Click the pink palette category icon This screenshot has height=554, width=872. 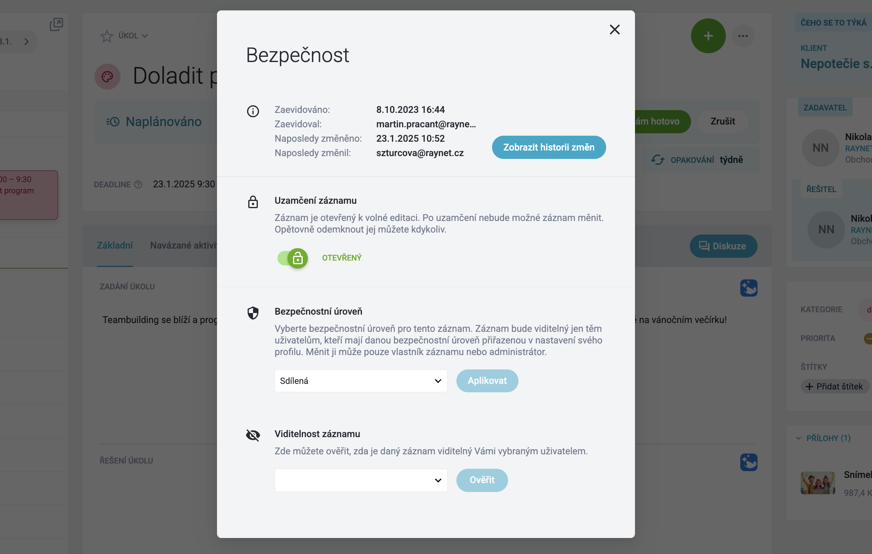click(107, 76)
